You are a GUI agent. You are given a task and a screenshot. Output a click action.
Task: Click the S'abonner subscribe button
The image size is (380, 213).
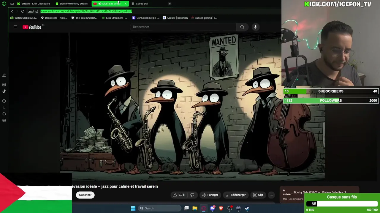(85, 195)
